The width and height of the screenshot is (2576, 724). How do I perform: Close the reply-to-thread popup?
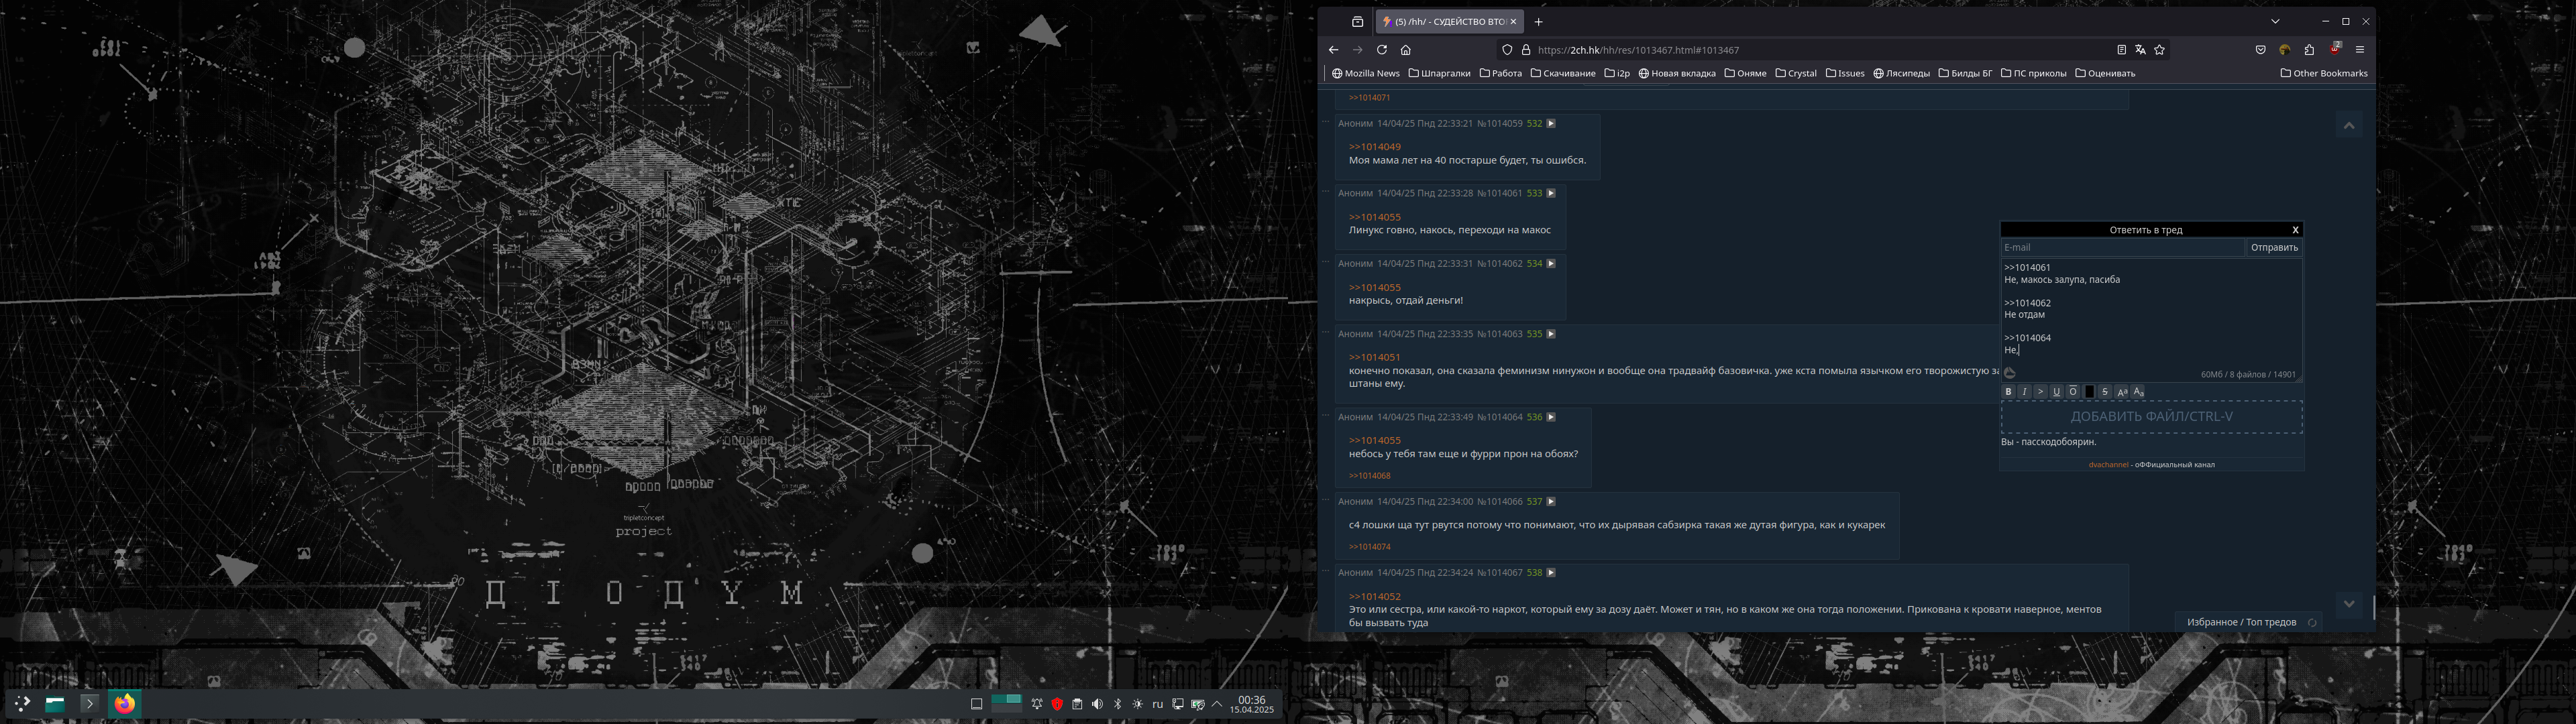coord(2295,230)
